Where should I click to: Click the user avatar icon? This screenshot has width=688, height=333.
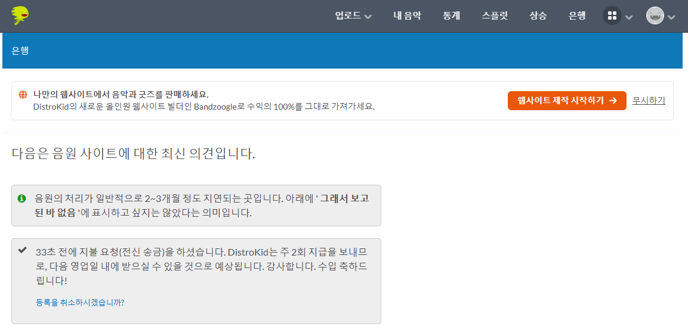click(x=655, y=15)
